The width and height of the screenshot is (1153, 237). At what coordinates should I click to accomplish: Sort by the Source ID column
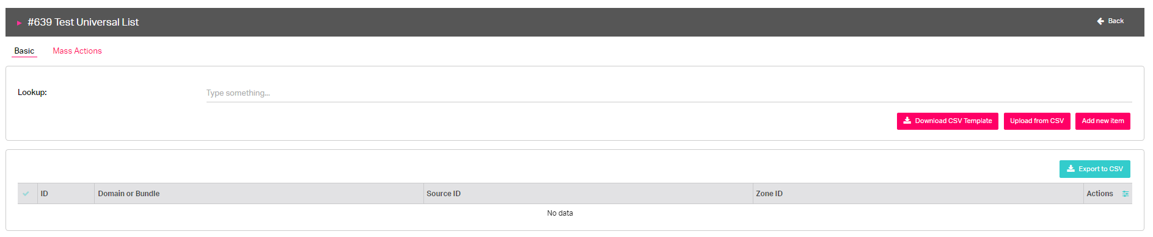pos(444,194)
